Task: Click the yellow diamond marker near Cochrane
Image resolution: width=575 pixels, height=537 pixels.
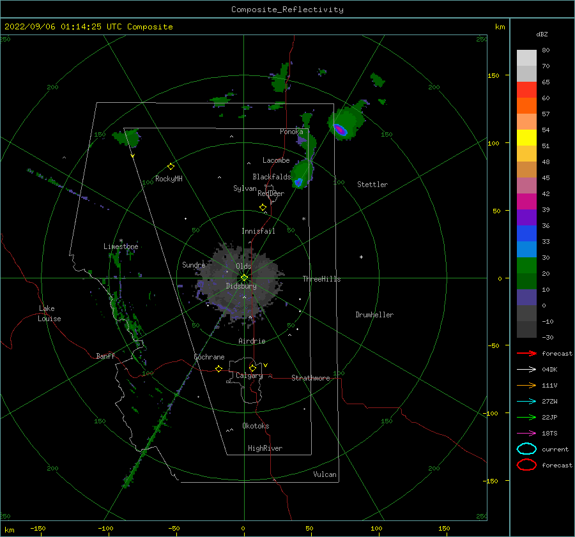Action: pyautogui.click(x=219, y=368)
